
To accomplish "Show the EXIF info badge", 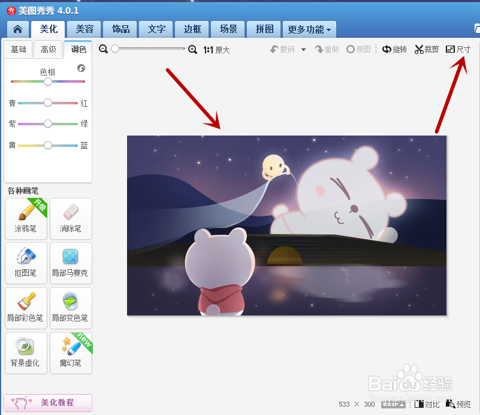I will pos(393,404).
